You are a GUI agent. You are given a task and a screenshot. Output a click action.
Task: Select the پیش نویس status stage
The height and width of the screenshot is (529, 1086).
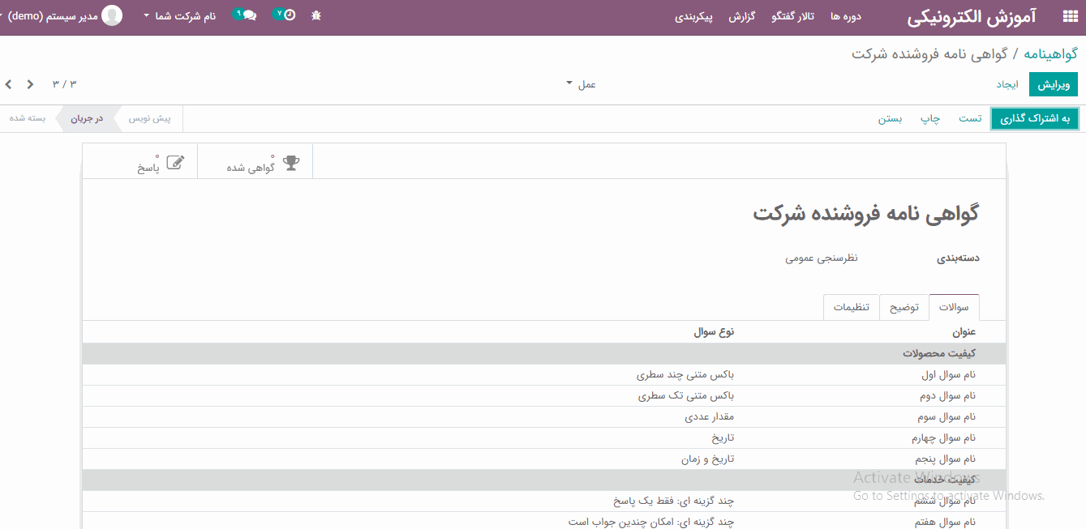point(150,118)
